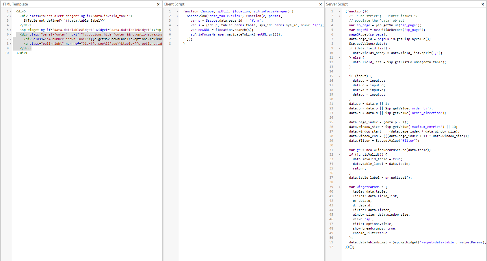This screenshot has height=261, width=487.
Task: Collapse the panel-footer div at HTML line 6
Action: tap(11, 35)
